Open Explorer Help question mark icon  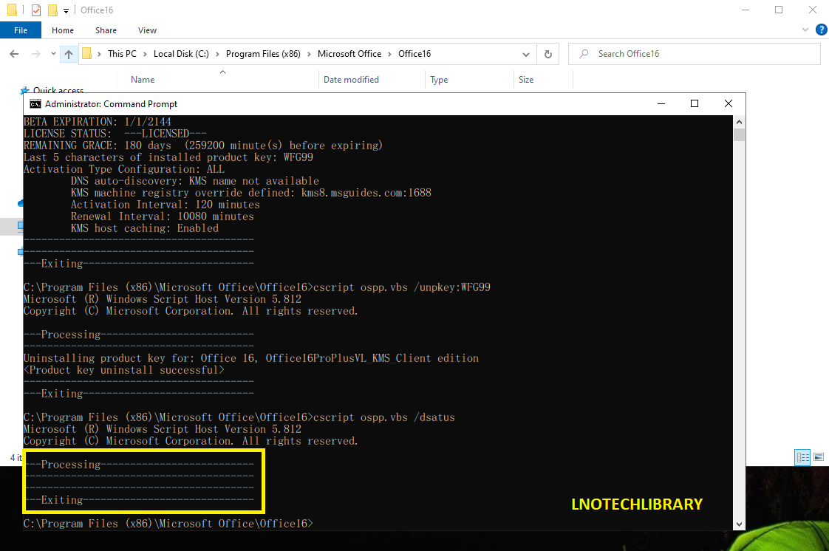821,30
